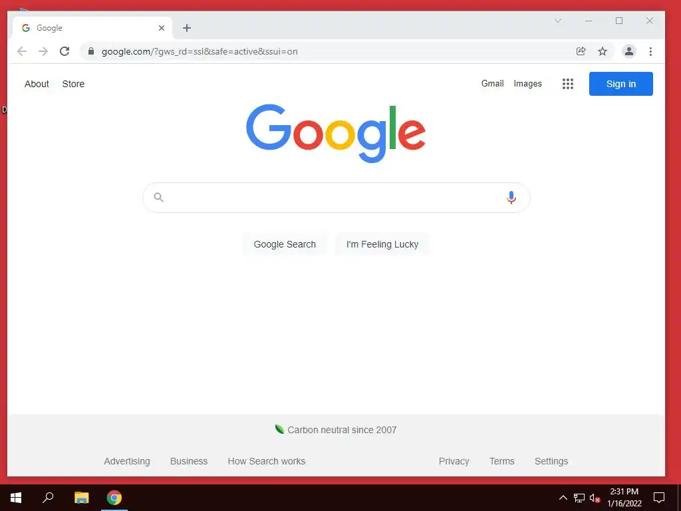View site information via the lock icon

90,51
